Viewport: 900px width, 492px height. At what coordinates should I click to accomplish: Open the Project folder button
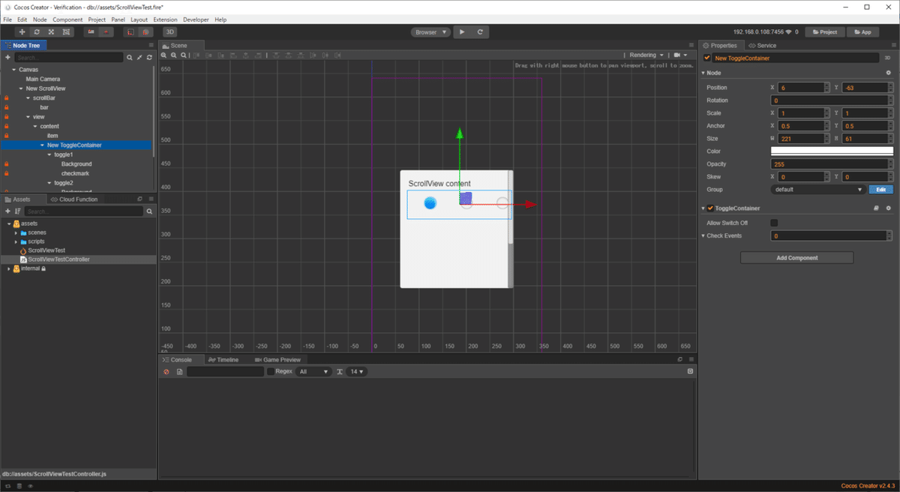(x=826, y=32)
